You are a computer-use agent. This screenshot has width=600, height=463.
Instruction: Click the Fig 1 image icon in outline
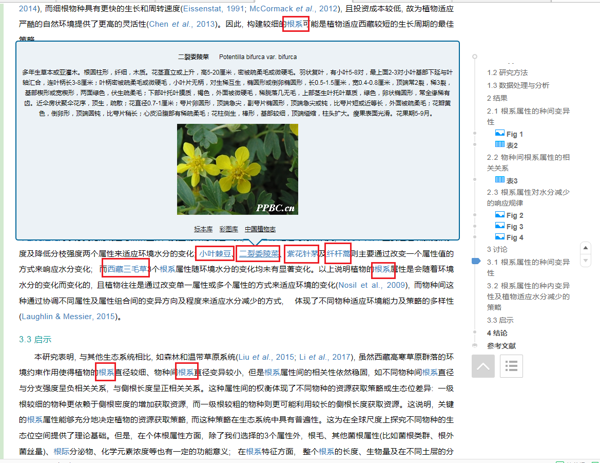pyautogui.click(x=499, y=134)
